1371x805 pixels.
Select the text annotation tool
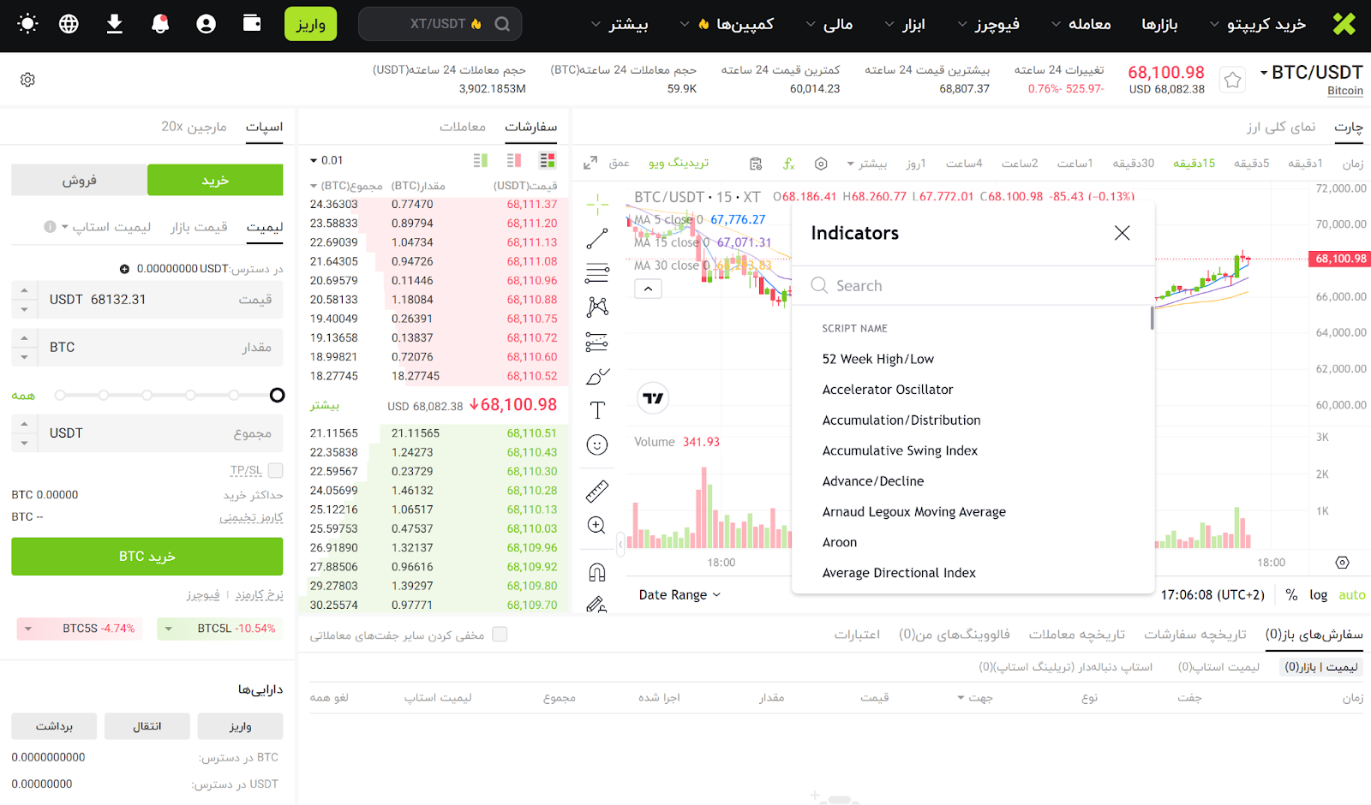tap(597, 410)
